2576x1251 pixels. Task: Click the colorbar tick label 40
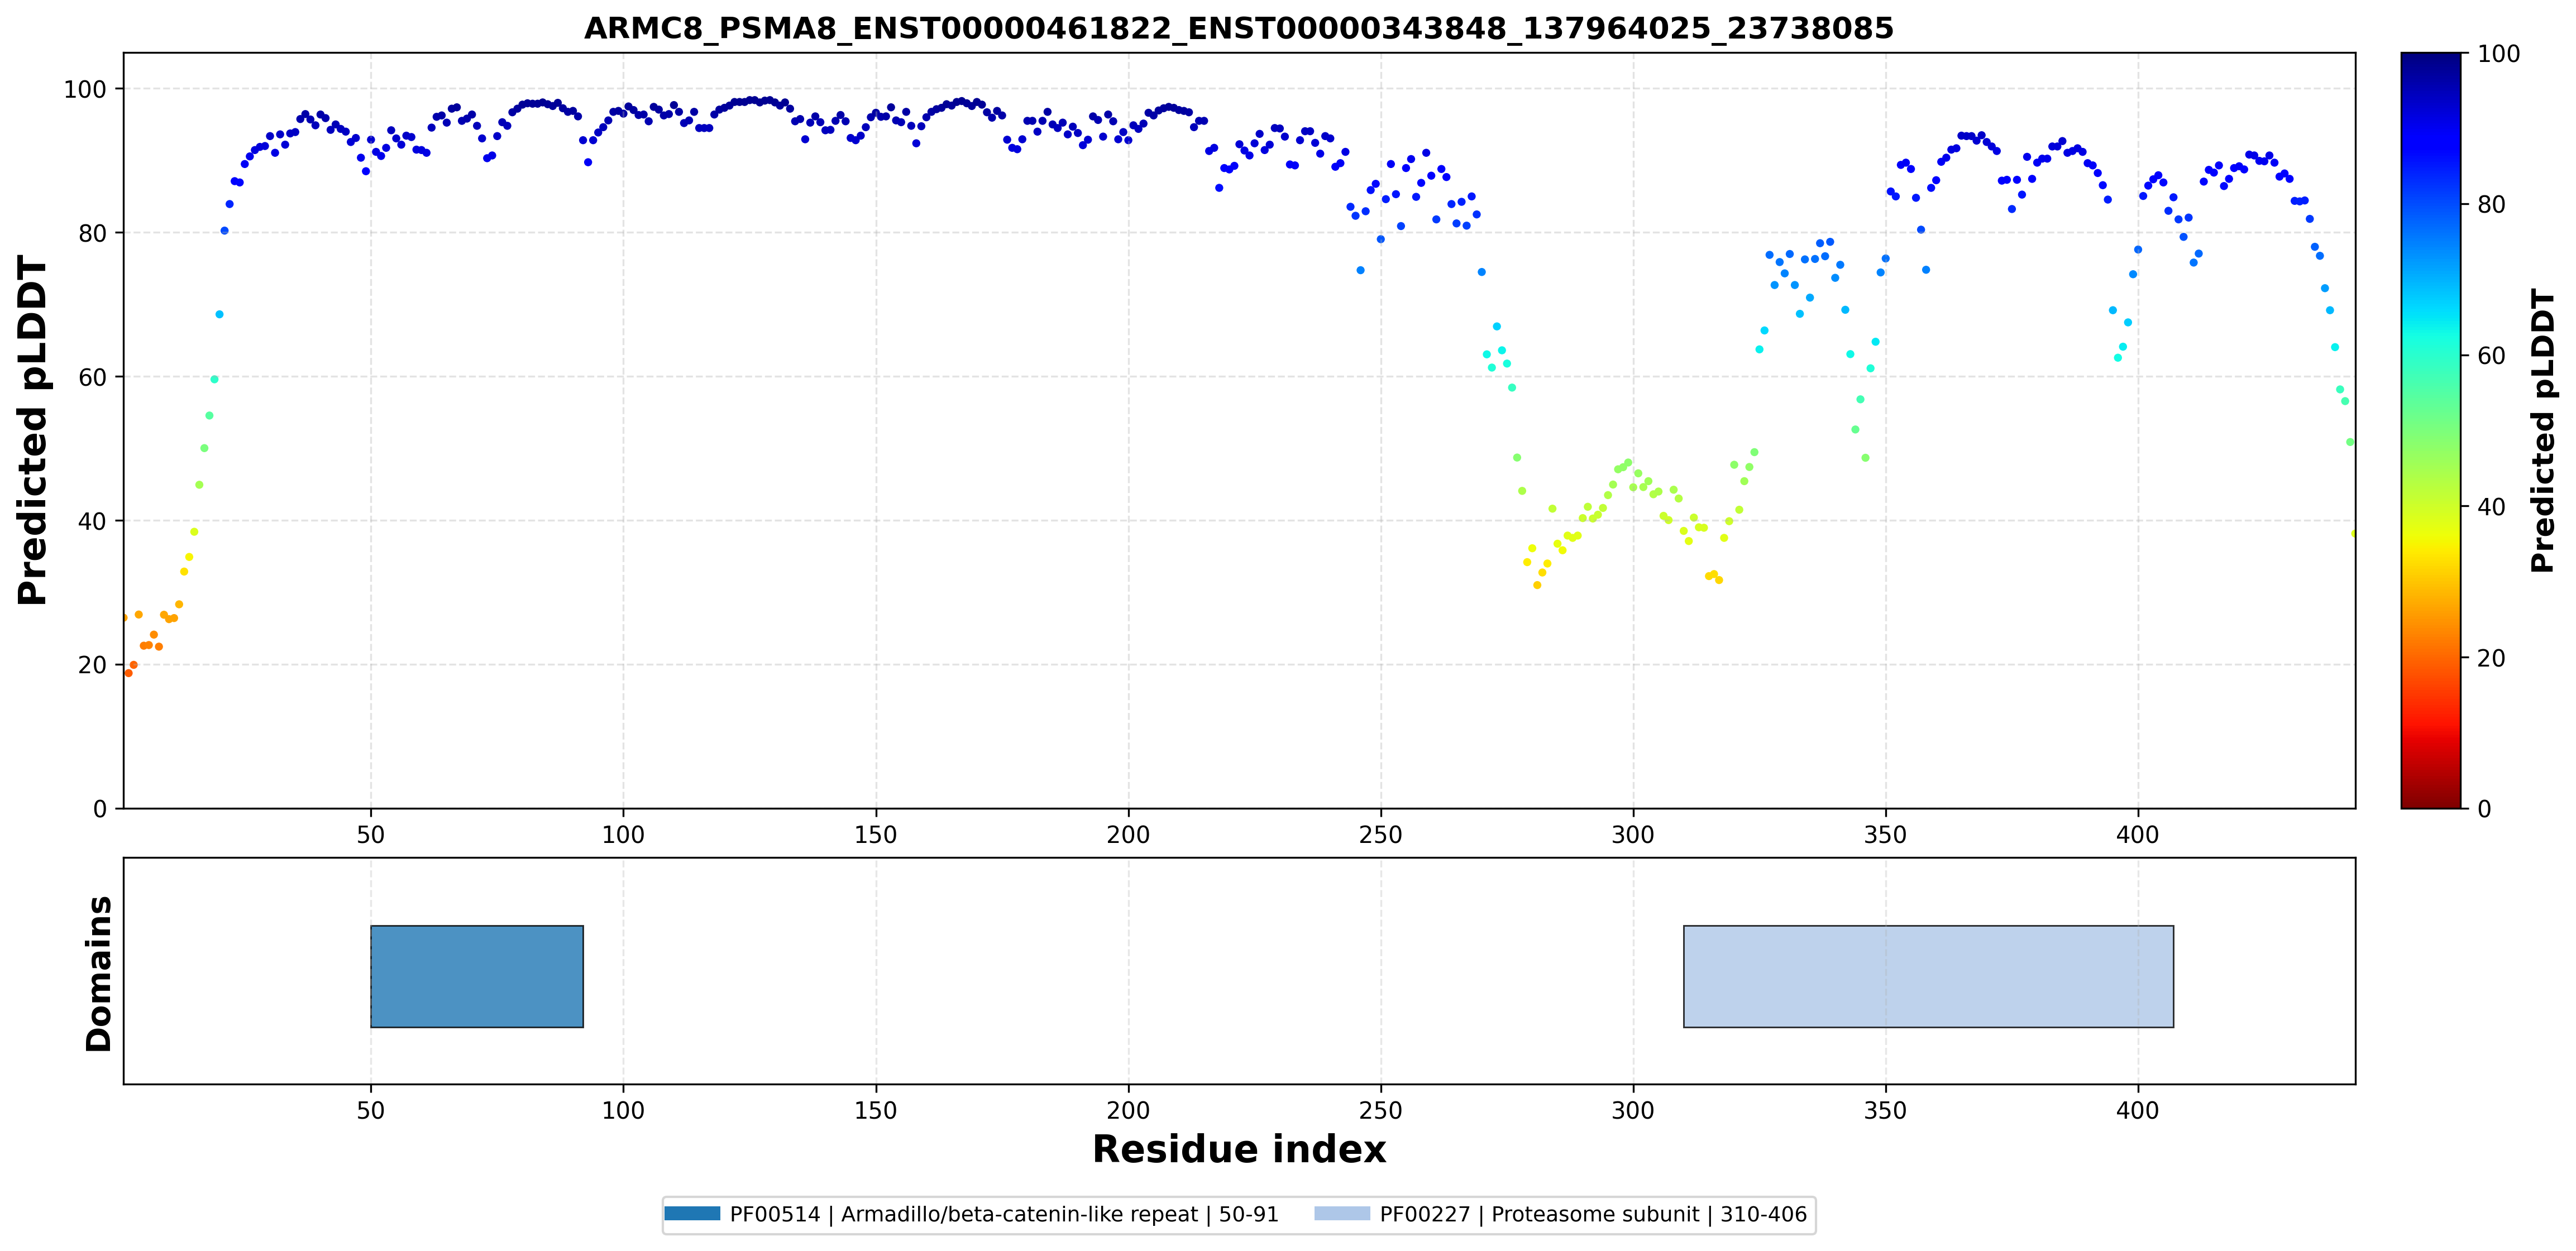[x=2491, y=507]
